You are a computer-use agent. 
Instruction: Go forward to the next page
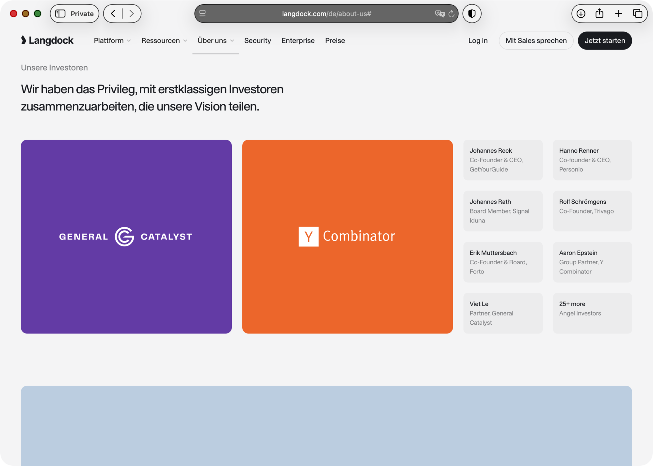click(132, 14)
